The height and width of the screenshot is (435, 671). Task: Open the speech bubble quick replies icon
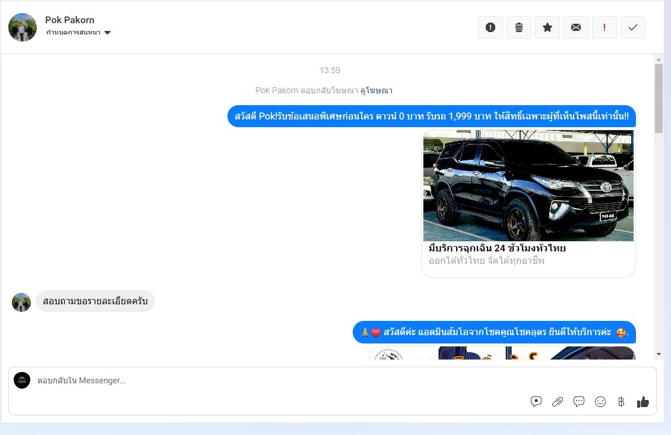tap(579, 402)
